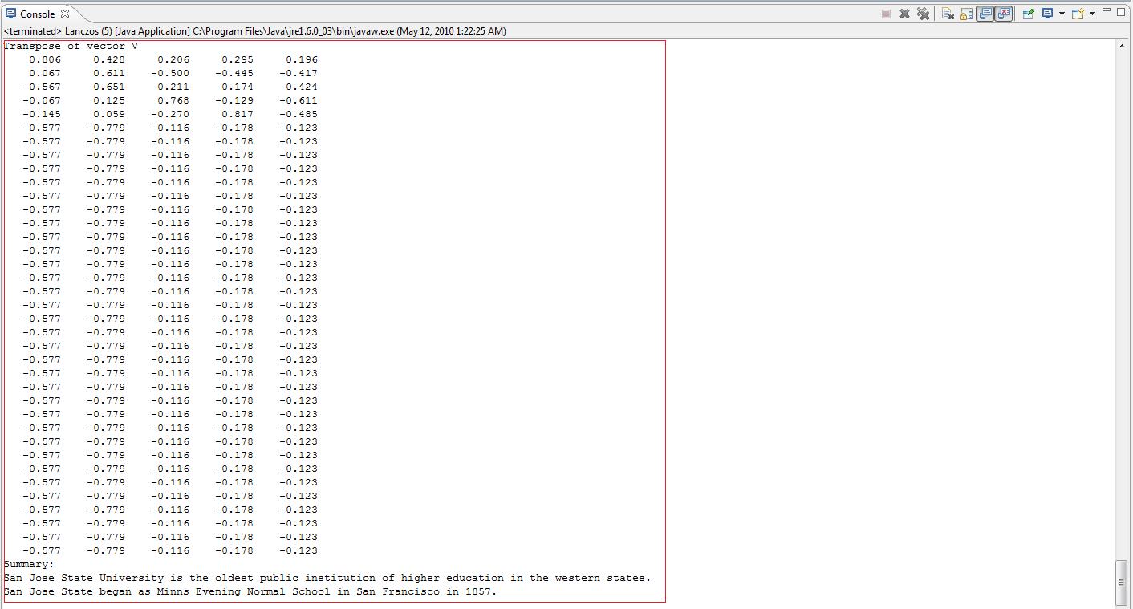
Task: Expand the open console dropdown arrow
Action: click(x=1092, y=14)
